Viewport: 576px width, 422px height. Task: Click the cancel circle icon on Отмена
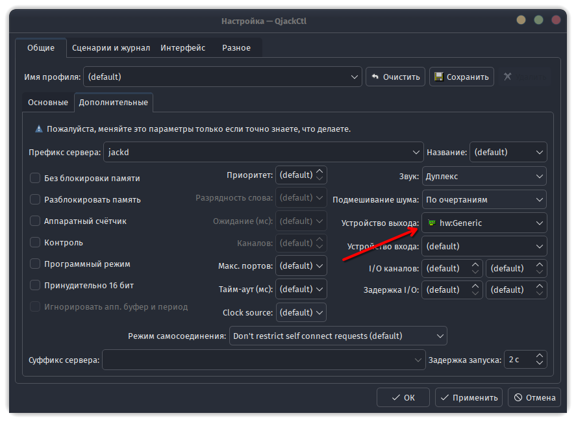[518, 397]
